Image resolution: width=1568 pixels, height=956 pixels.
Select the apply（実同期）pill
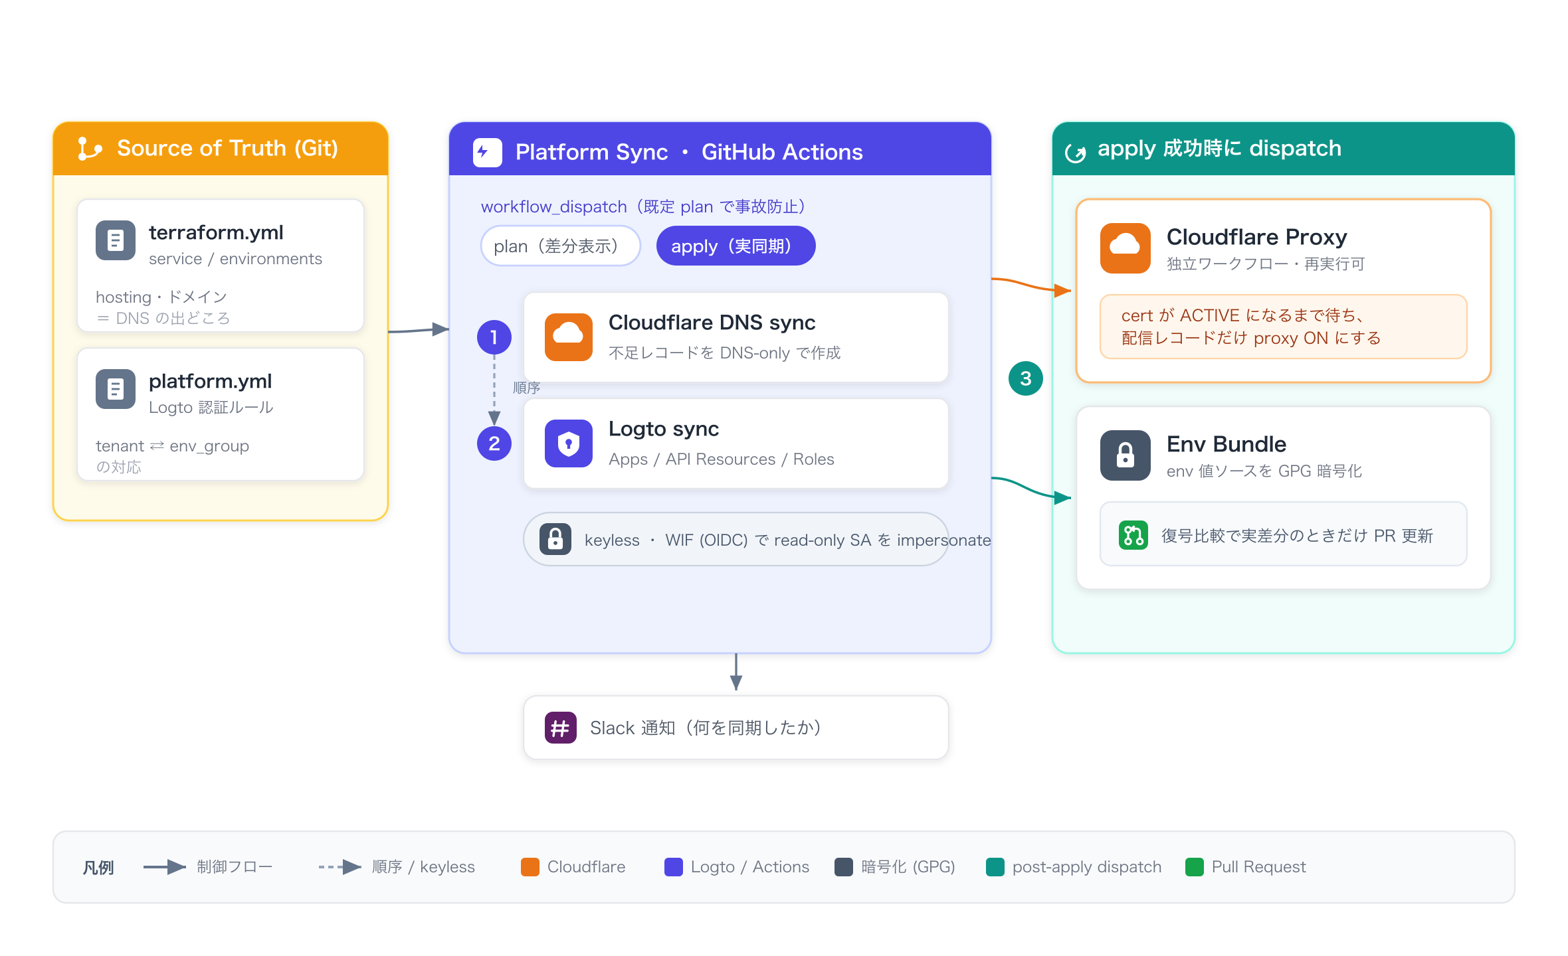735,246
